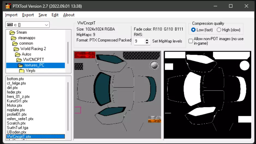
Task: Maximize the PTXTool window
Action: click(231, 6)
